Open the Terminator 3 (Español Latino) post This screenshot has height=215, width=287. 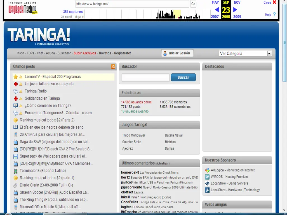pos(43,171)
